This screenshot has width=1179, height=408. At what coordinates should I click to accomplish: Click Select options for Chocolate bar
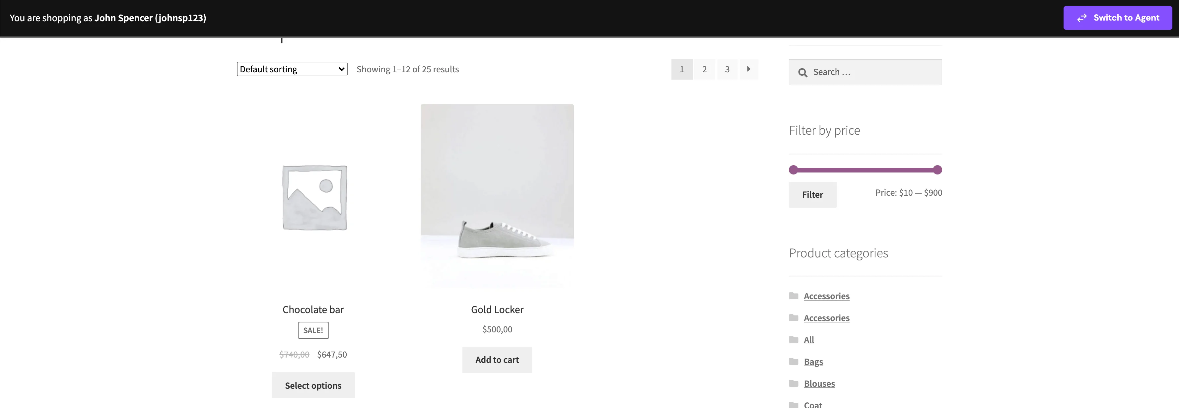(313, 385)
